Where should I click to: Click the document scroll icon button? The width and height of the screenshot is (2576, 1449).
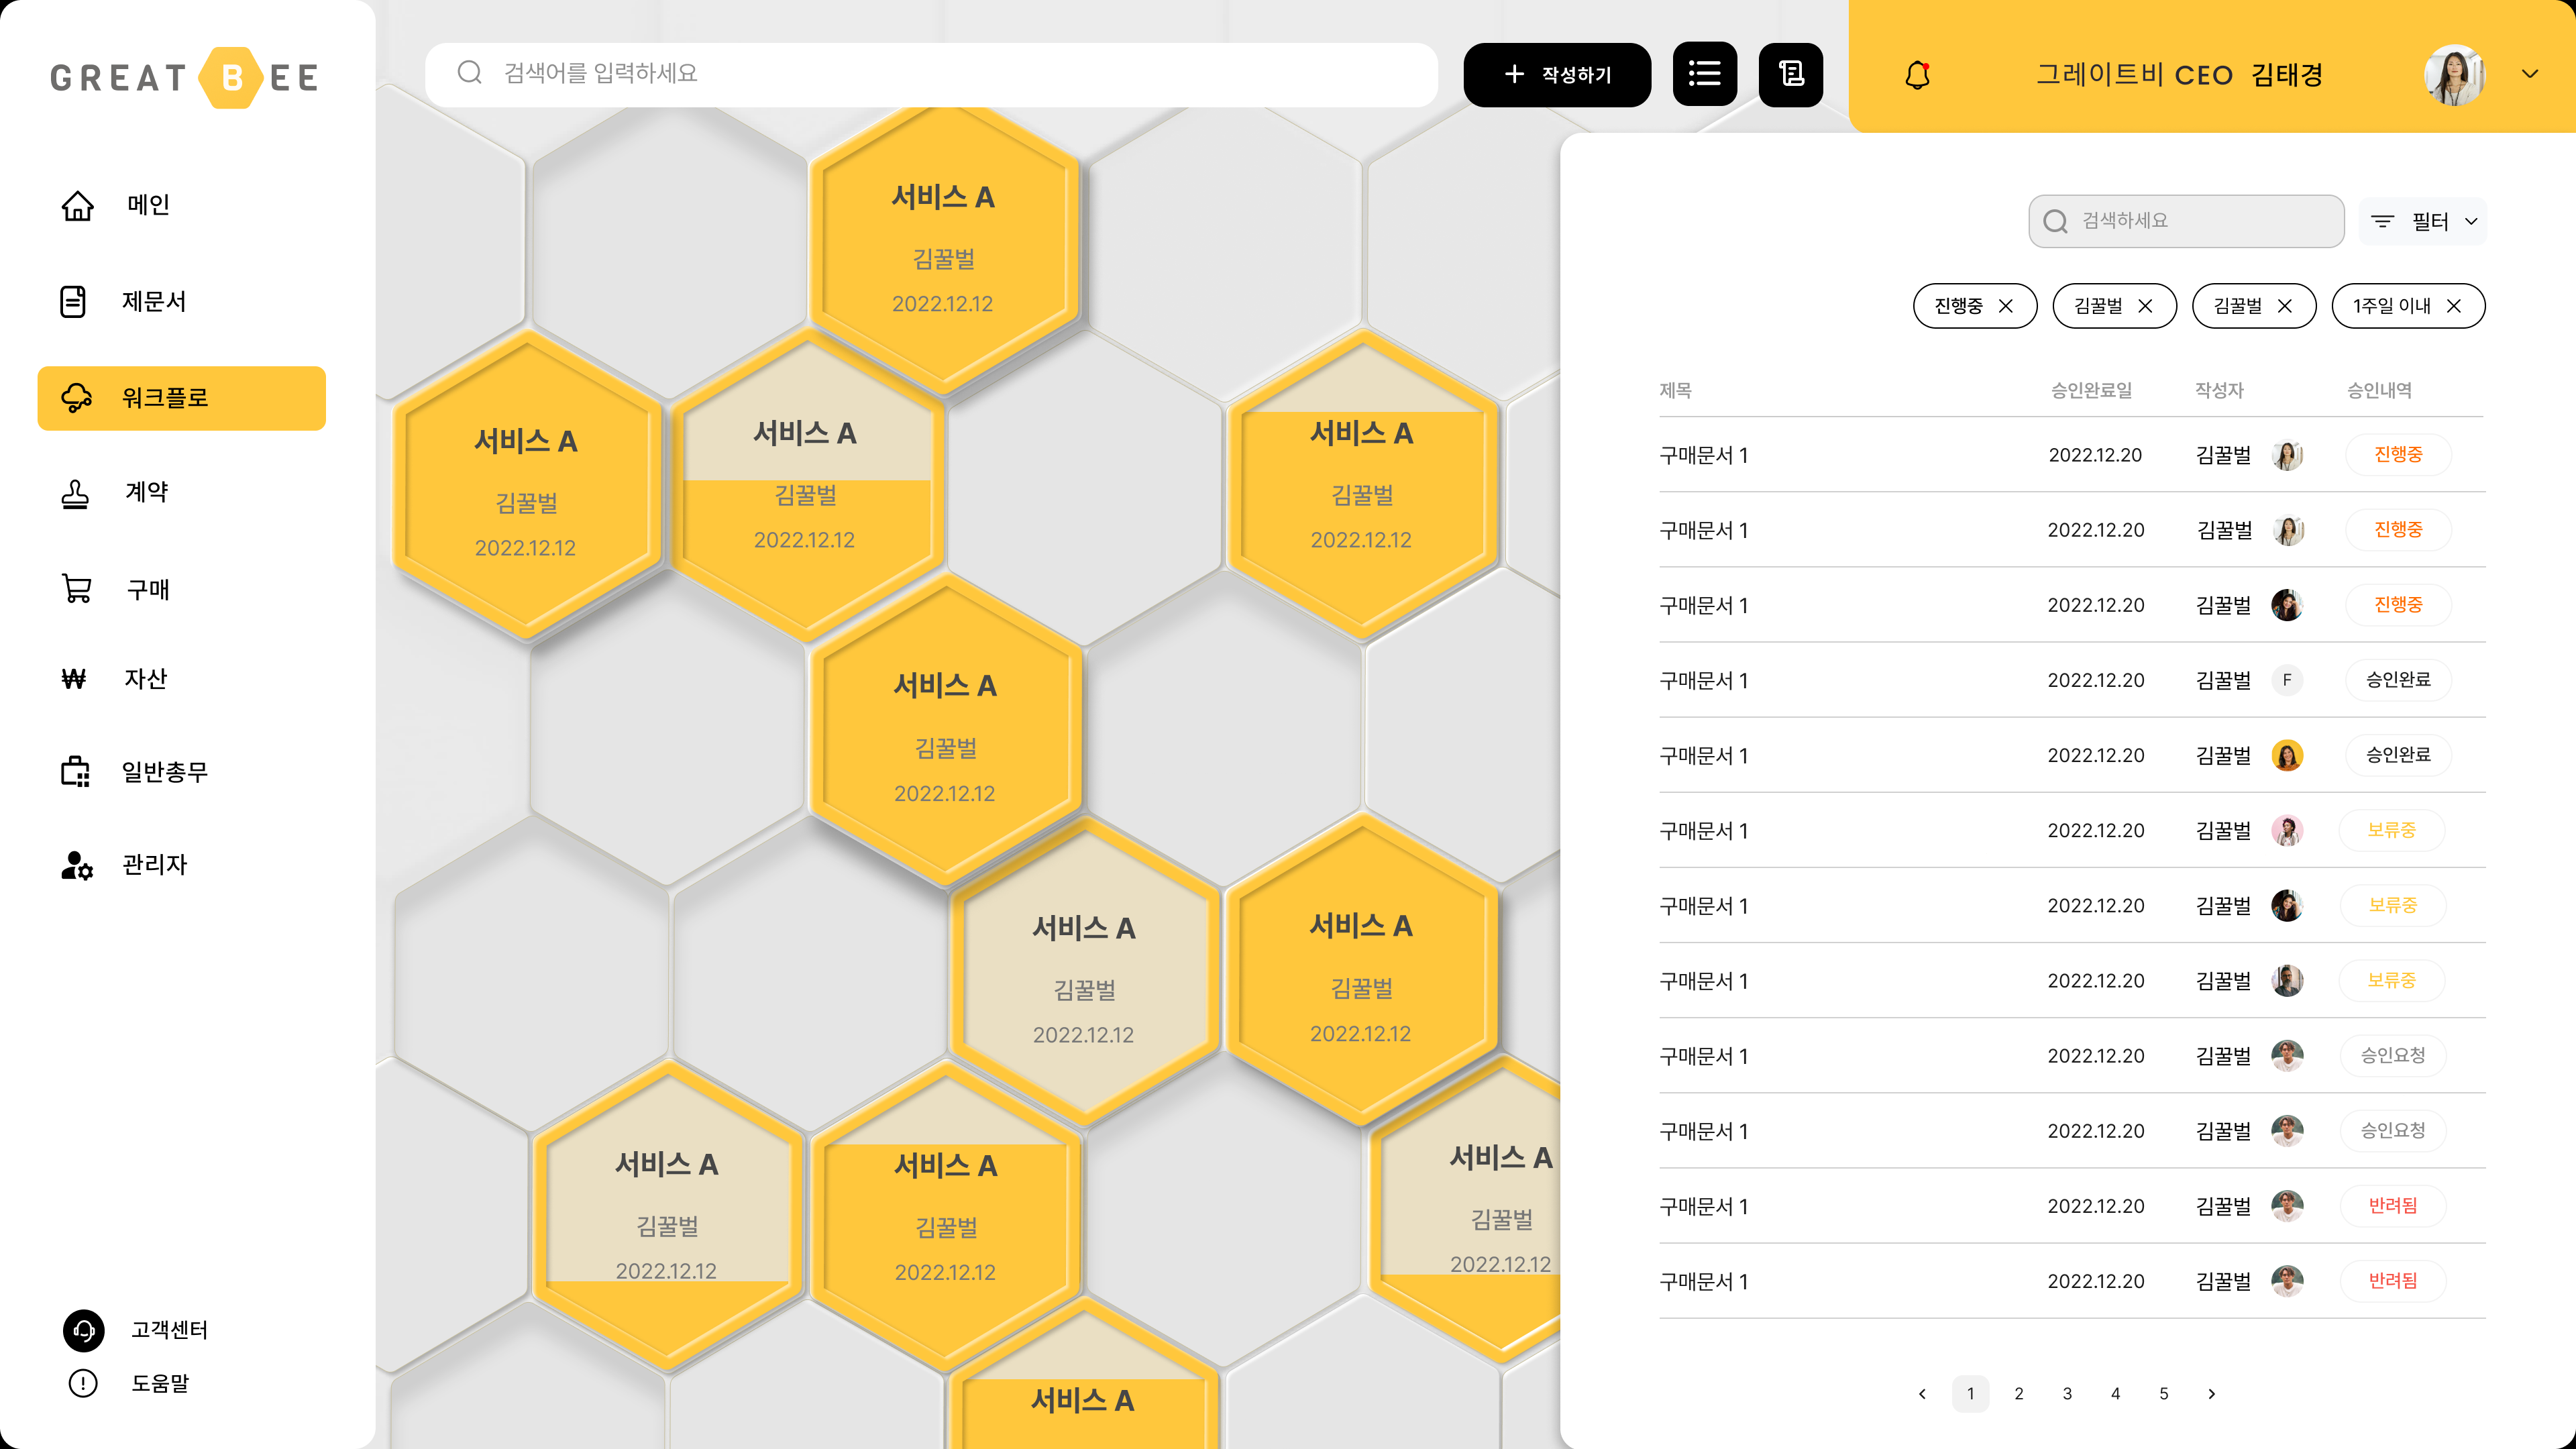(1791, 74)
